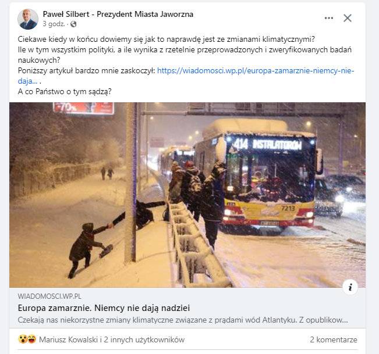Screen dimensions: 379x354
Task: Click the question 'A co Państwo o tym sądzą?'
Action: [x=65, y=92]
